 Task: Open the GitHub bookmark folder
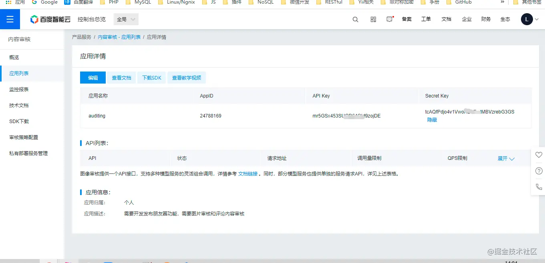coord(459,2)
